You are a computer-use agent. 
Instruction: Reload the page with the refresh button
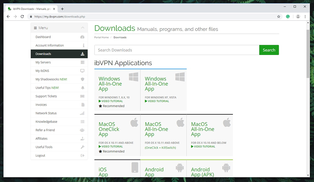point(22,17)
